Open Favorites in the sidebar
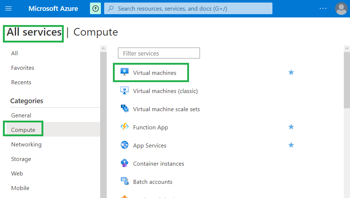350x198 pixels. point(23,68)
